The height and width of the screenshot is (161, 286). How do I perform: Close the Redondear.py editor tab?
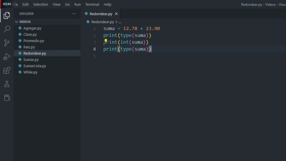pyautogui.click(x=116, y=14)
